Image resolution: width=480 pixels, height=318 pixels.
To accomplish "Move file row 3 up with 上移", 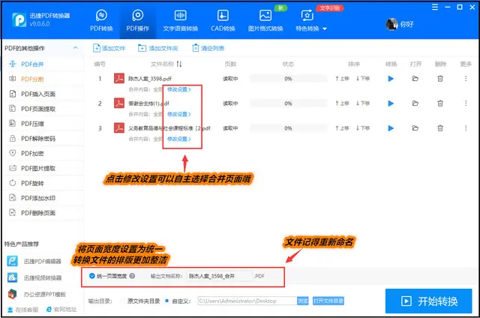I will 342,128.
